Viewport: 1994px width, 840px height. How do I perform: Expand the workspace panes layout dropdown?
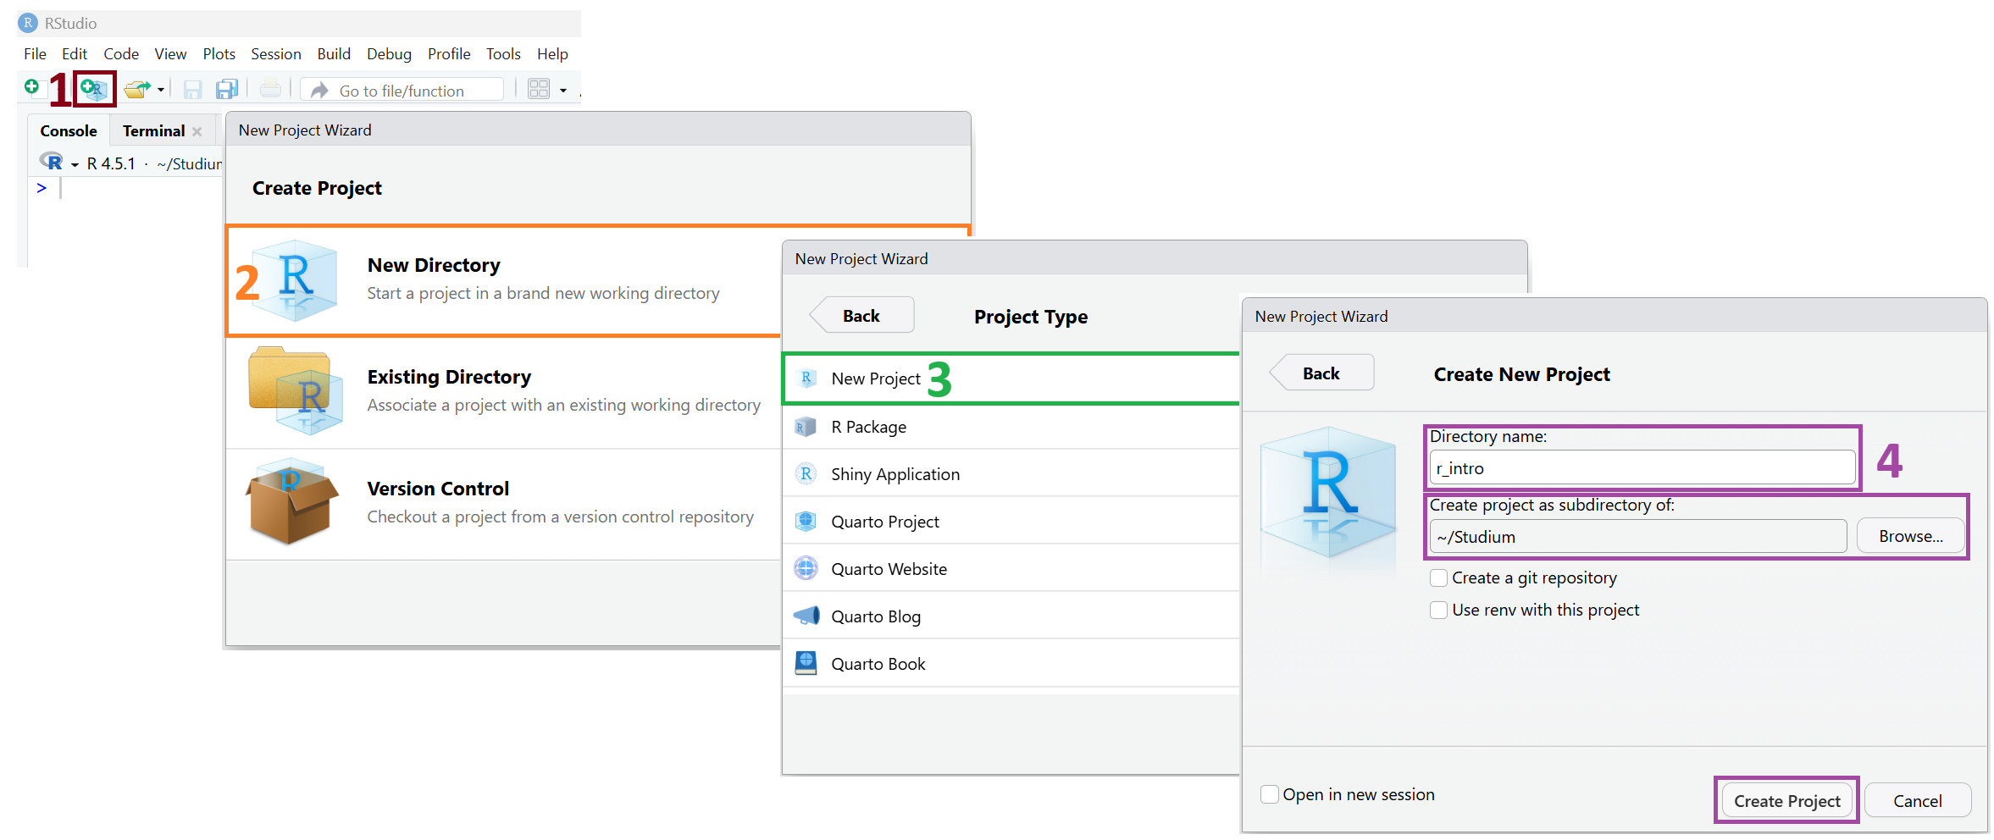pyautogui.click(x=563, y=90)
